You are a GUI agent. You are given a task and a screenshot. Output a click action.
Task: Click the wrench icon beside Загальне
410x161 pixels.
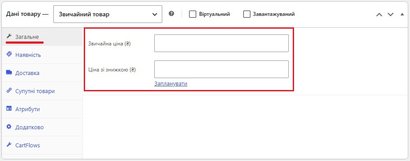coord(9,36)
